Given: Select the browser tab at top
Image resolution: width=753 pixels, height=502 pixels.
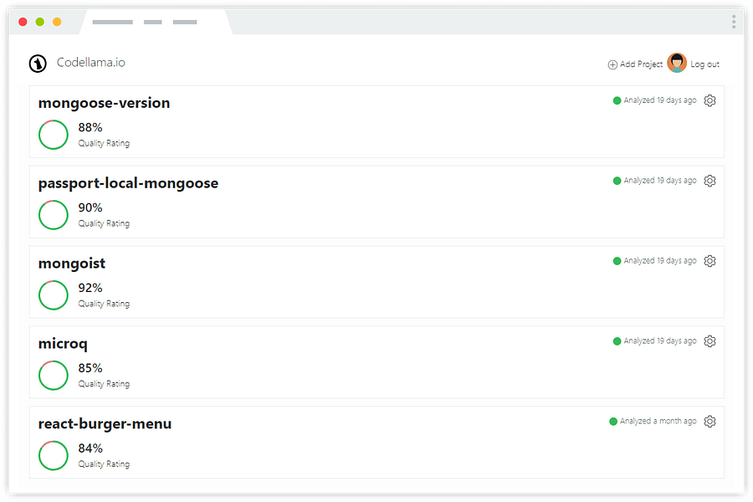Looking at the screenshot, I should tap(155, 23).
